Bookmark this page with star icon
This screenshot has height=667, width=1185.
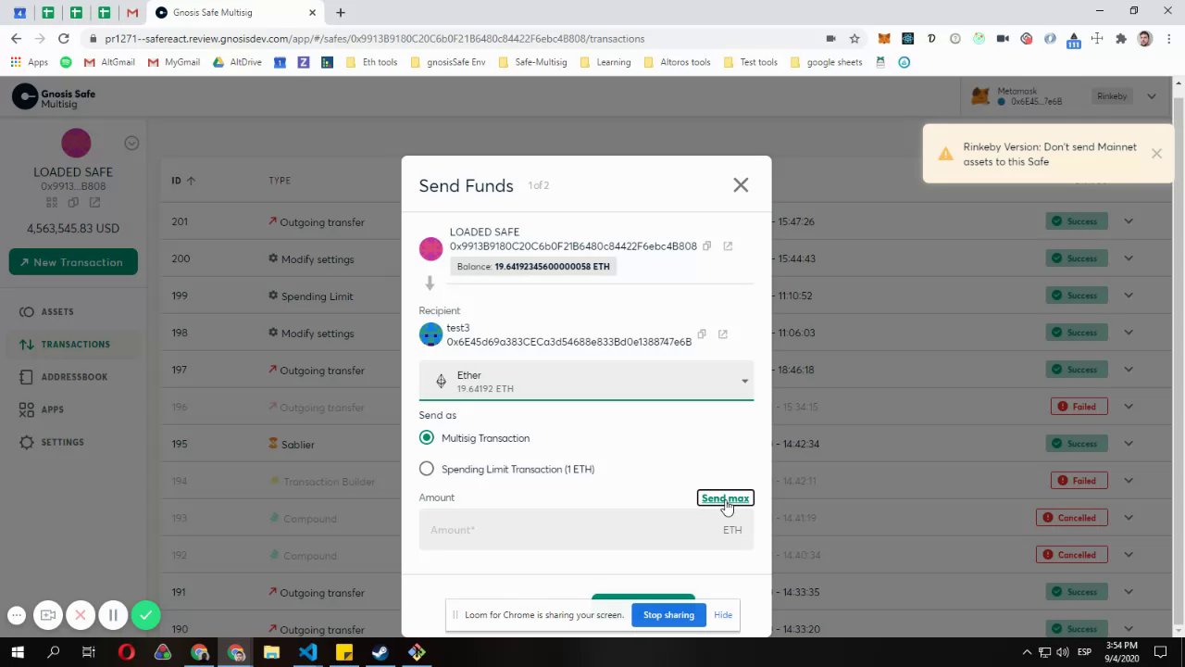coord(854,39)
